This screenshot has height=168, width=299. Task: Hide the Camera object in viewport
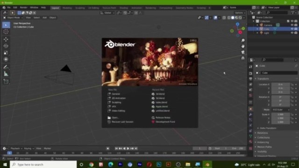click(x=292, y=25)
